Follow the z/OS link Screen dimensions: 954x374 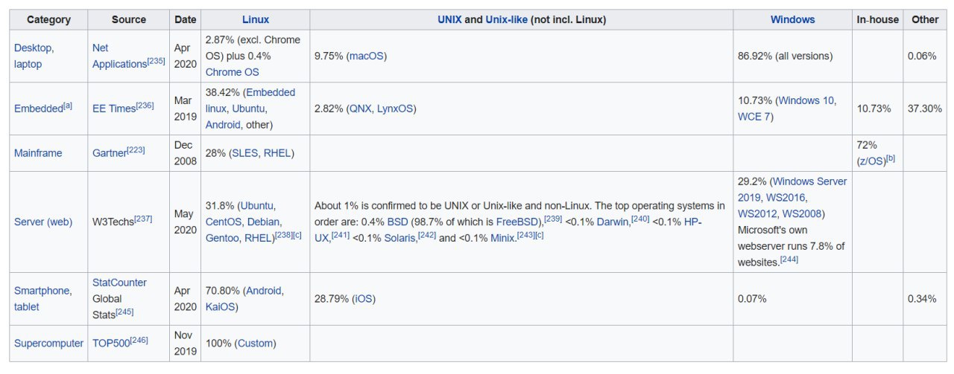[x=871, y=161]
